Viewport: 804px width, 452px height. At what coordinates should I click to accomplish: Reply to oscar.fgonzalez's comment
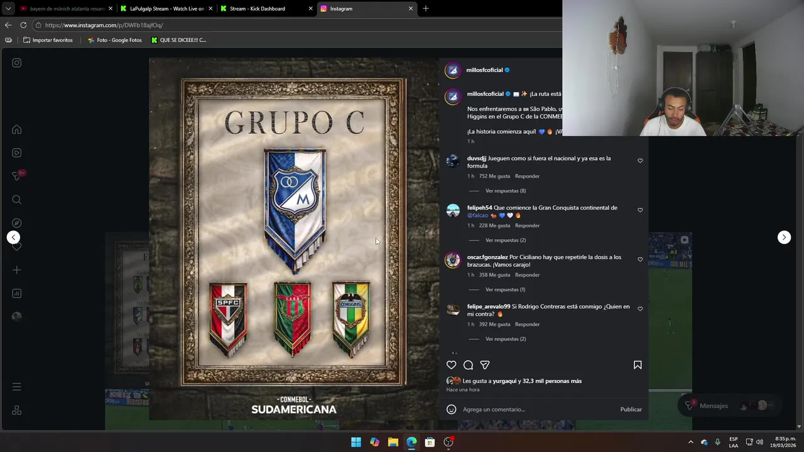(x=527, y=275)
